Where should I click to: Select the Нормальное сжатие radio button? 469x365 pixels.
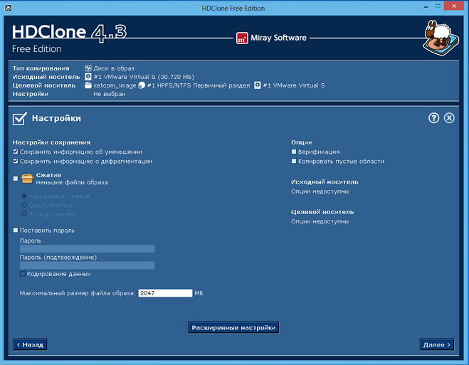tap(24, 196)
